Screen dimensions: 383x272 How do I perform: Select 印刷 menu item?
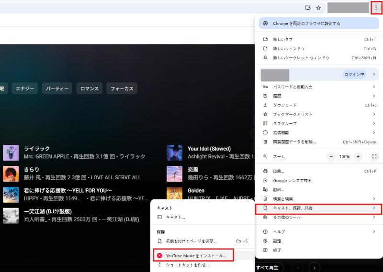[x=319, y=171]
